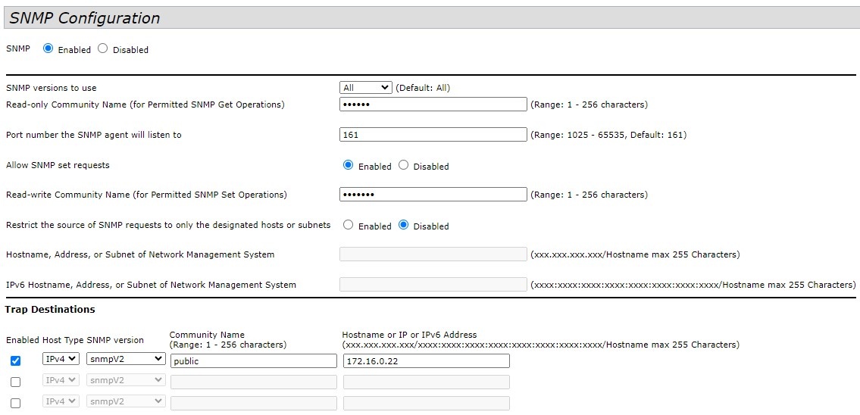Disable Allow SNMP set requests

tap(403, 165)
